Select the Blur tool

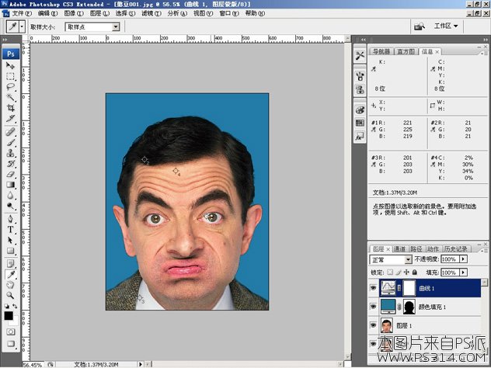pos(10,196)
